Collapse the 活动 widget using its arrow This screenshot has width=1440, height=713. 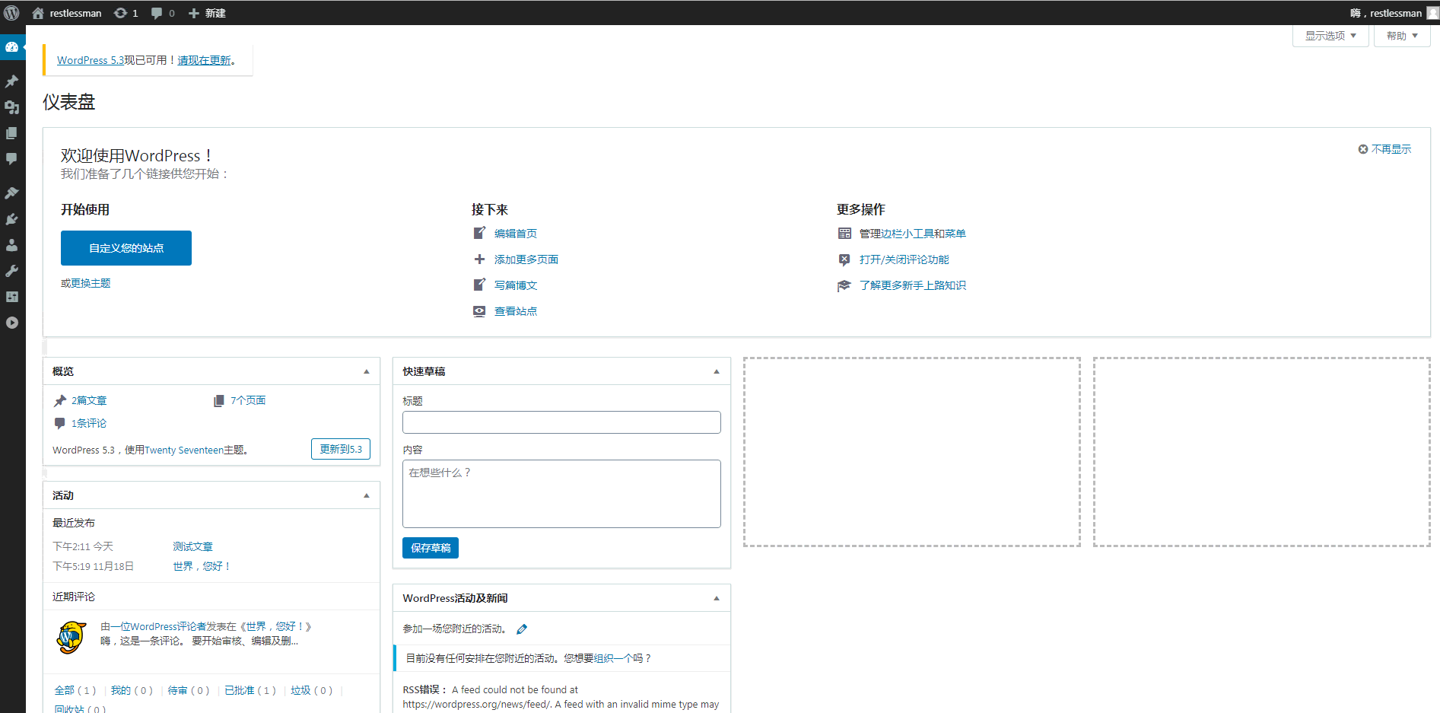click(x=367, y=495)
